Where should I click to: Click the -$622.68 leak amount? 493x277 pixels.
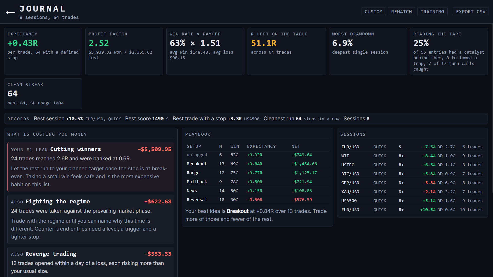coord(158,202)
